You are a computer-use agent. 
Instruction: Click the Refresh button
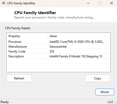[19, 78]
